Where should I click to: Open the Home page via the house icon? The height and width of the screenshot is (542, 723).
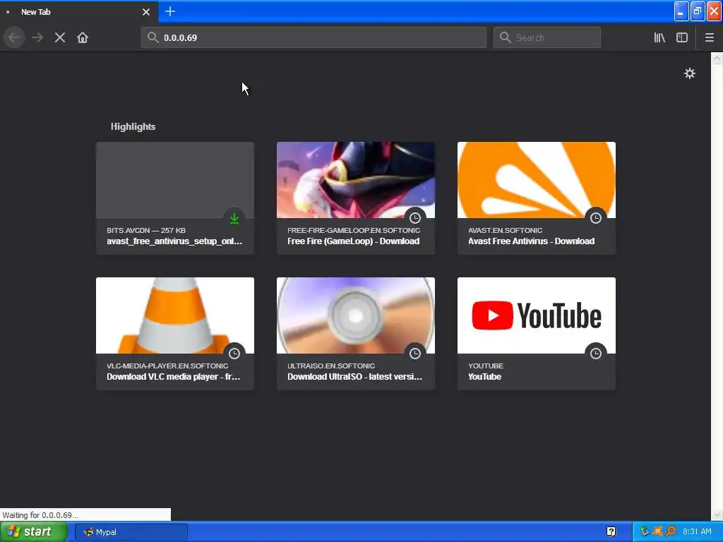83,38
